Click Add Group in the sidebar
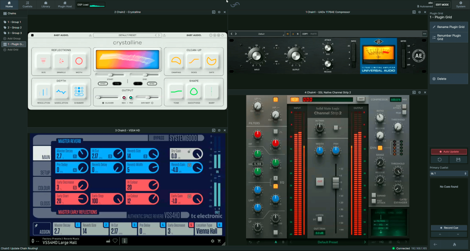470x251 pixels. tap(14, 38)
